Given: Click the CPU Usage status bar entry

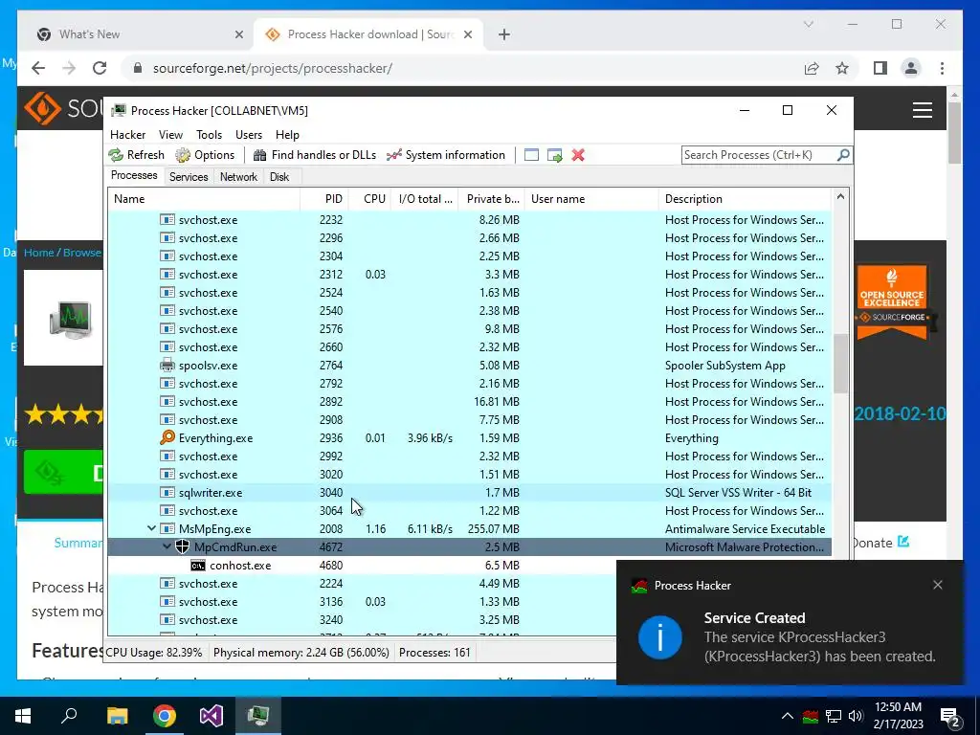Looking at the screenshot, I should (x=154, y=653).
